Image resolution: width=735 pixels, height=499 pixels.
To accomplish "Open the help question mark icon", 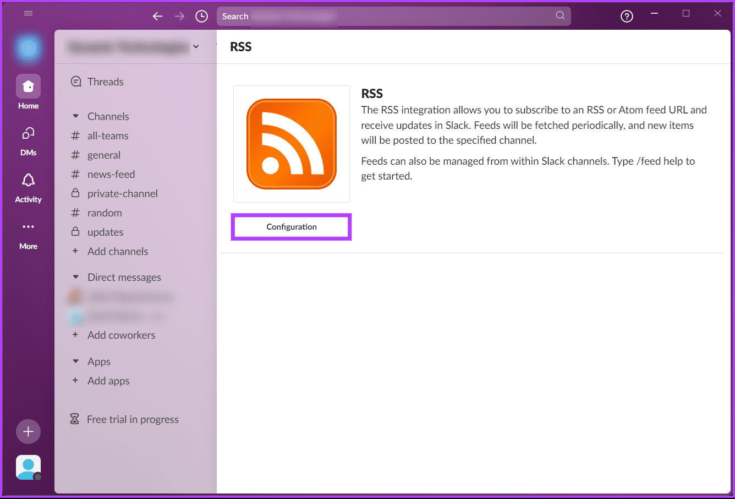I will [627, 17].
